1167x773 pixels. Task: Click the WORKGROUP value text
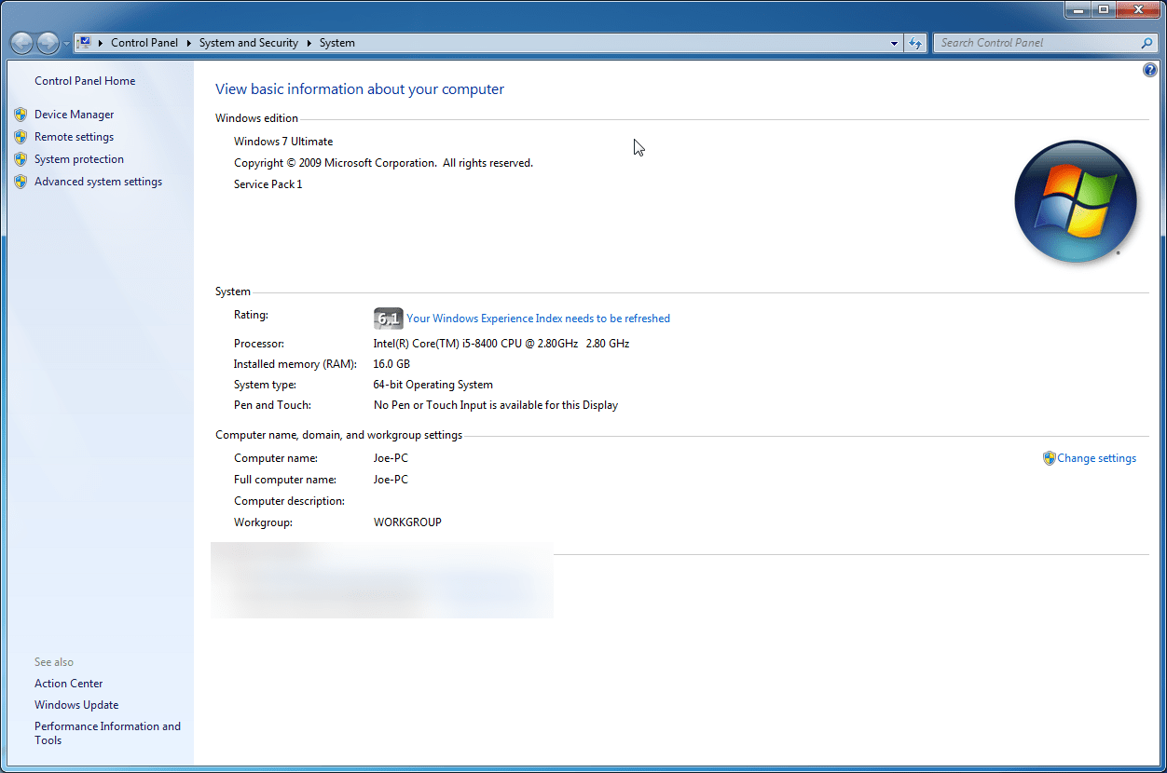[408, 522]
